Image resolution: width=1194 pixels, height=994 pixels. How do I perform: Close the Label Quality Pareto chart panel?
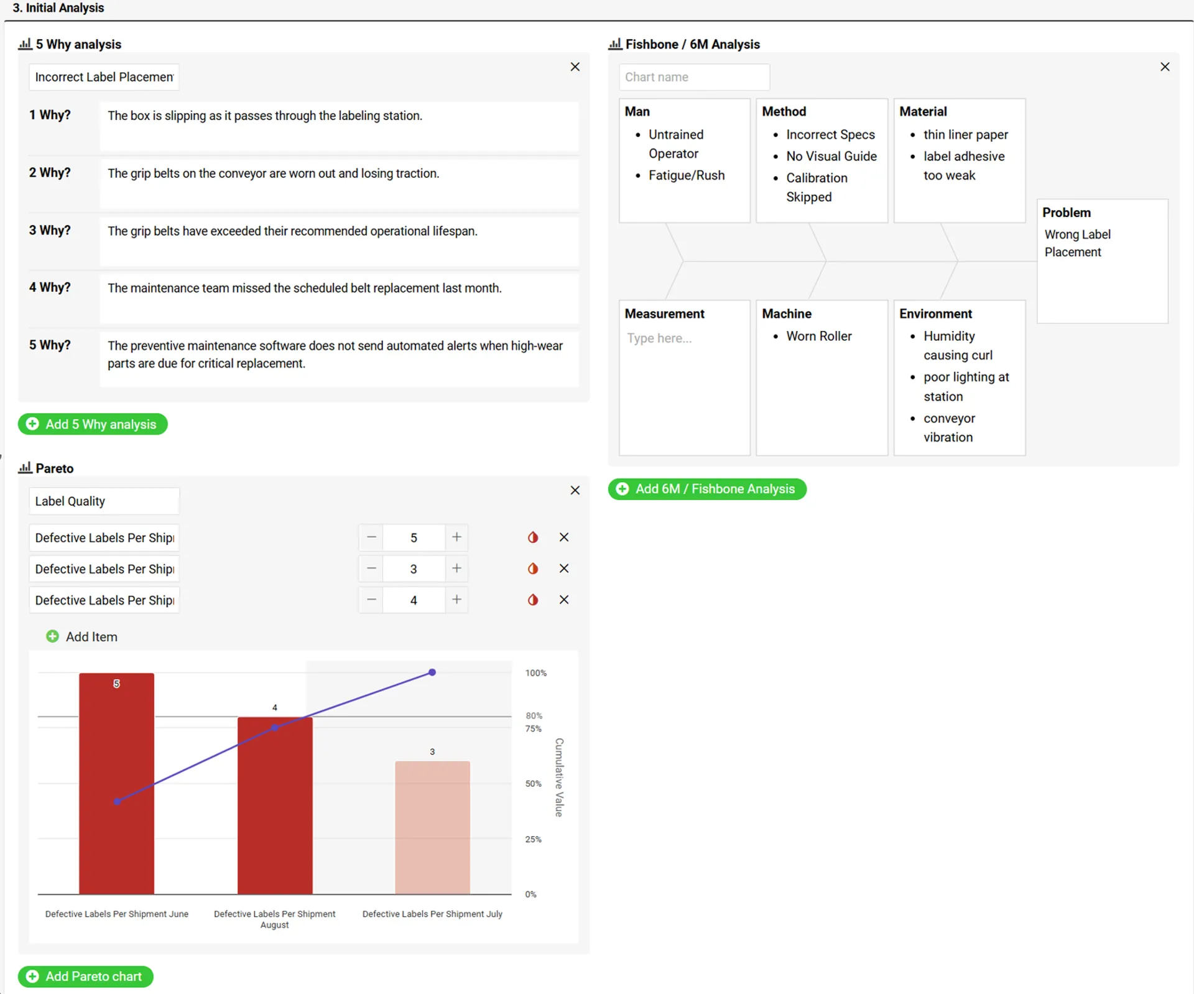pos(575,490)
